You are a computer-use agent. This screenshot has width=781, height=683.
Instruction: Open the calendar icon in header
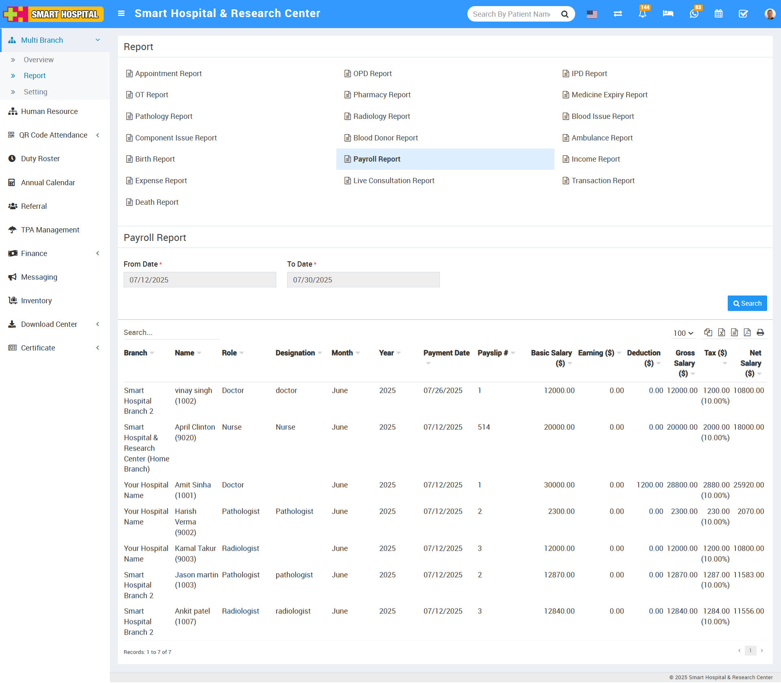(x=719, y=14)
